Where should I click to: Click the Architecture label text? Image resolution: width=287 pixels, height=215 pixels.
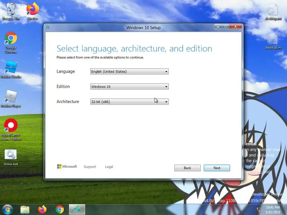68,101
